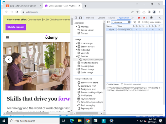Sort cookies by Name column header

(x=111, y=26)
